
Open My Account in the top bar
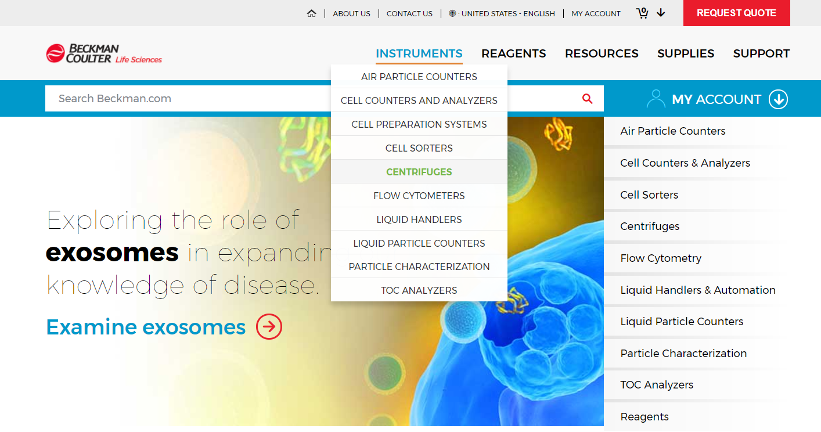[x=596, y=13]
